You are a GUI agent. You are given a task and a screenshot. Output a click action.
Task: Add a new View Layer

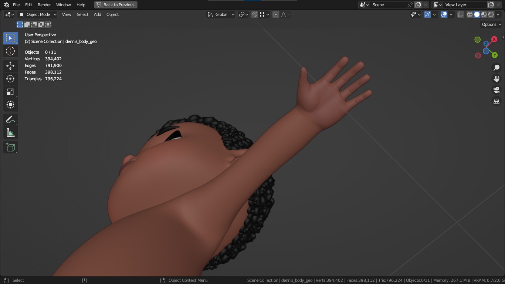coord(491,5)
